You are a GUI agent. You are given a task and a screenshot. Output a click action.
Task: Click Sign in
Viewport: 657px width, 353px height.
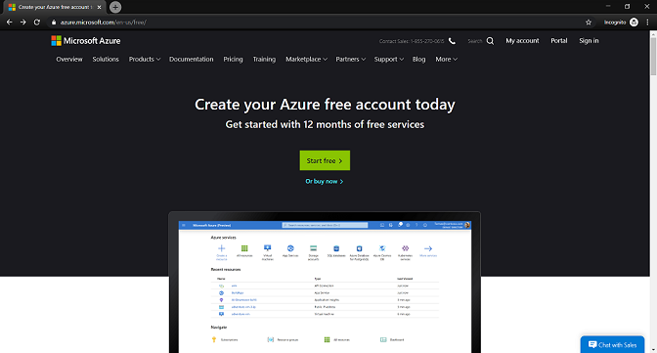point(589,41)
